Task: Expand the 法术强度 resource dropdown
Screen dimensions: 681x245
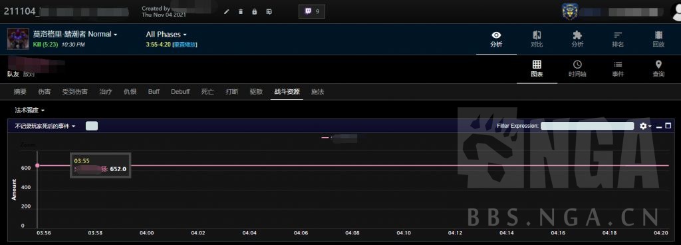Action: tap(29, 111)
